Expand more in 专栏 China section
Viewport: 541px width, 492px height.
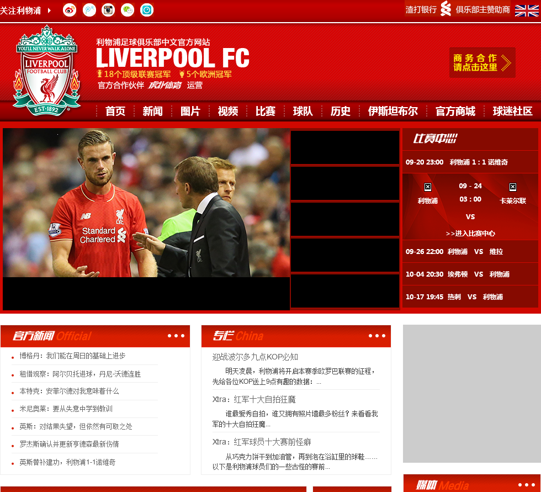(x=376, y=336)
